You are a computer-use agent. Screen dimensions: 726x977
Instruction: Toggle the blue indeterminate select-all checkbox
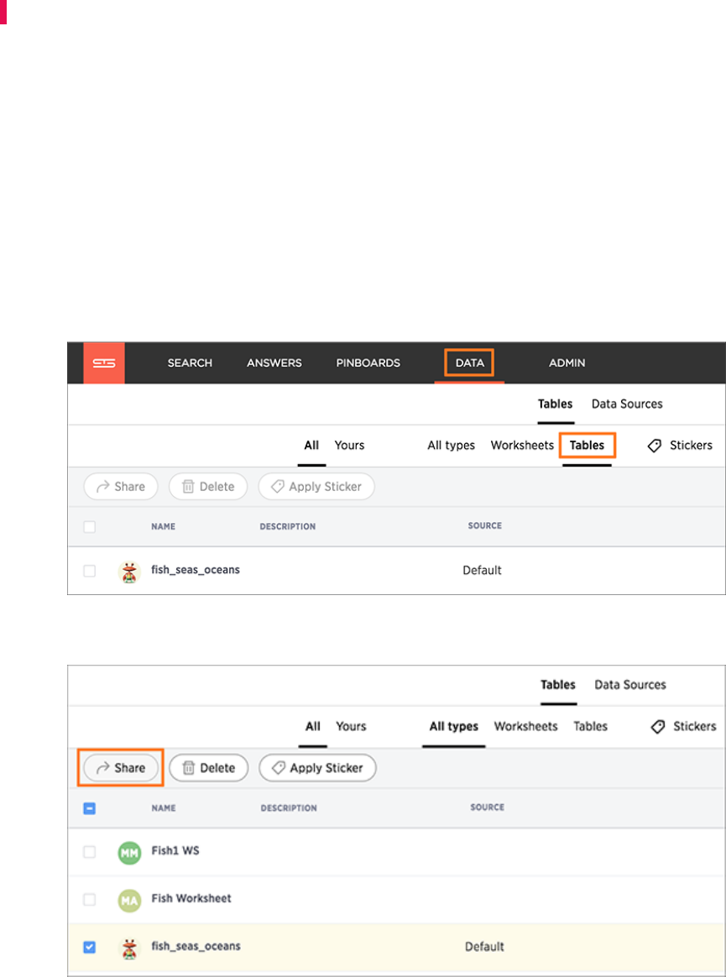click(90, 809)
